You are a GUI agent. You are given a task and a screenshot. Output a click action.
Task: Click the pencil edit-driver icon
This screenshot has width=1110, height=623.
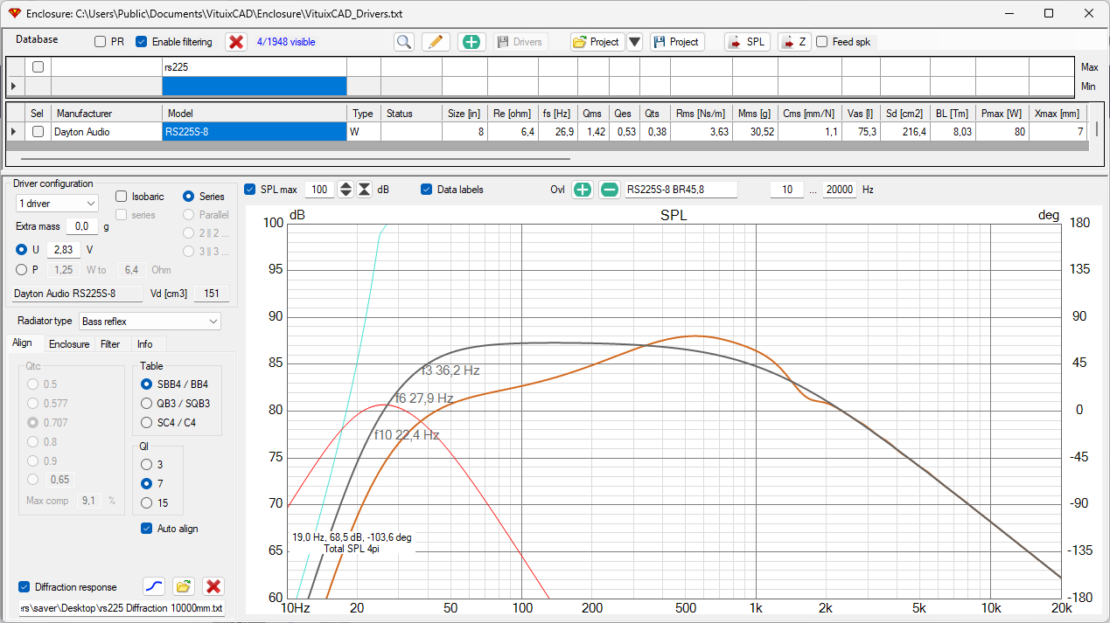coord(436,42)
